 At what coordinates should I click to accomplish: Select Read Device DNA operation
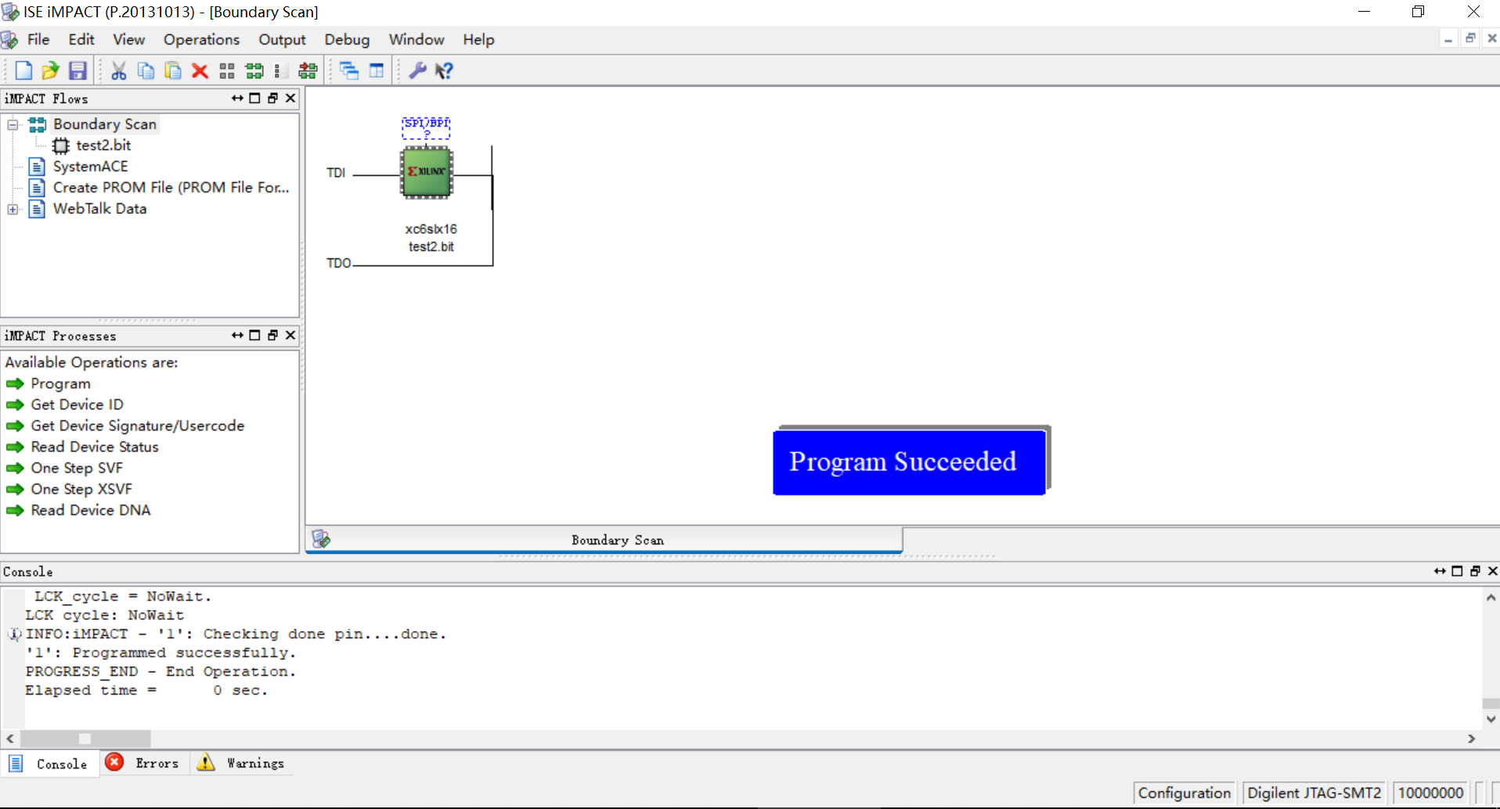[91, 510]
